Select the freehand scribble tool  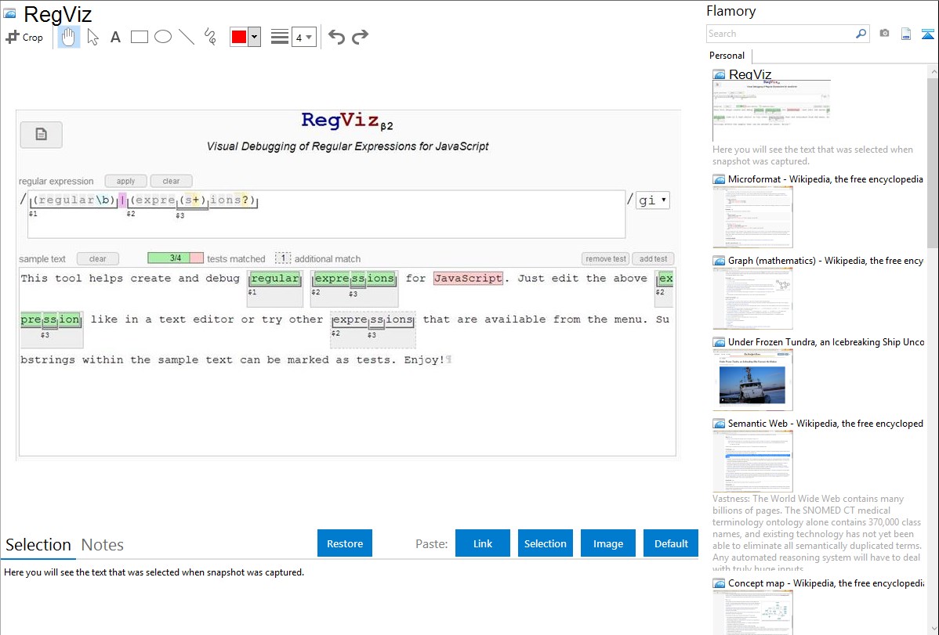[210, 37]
